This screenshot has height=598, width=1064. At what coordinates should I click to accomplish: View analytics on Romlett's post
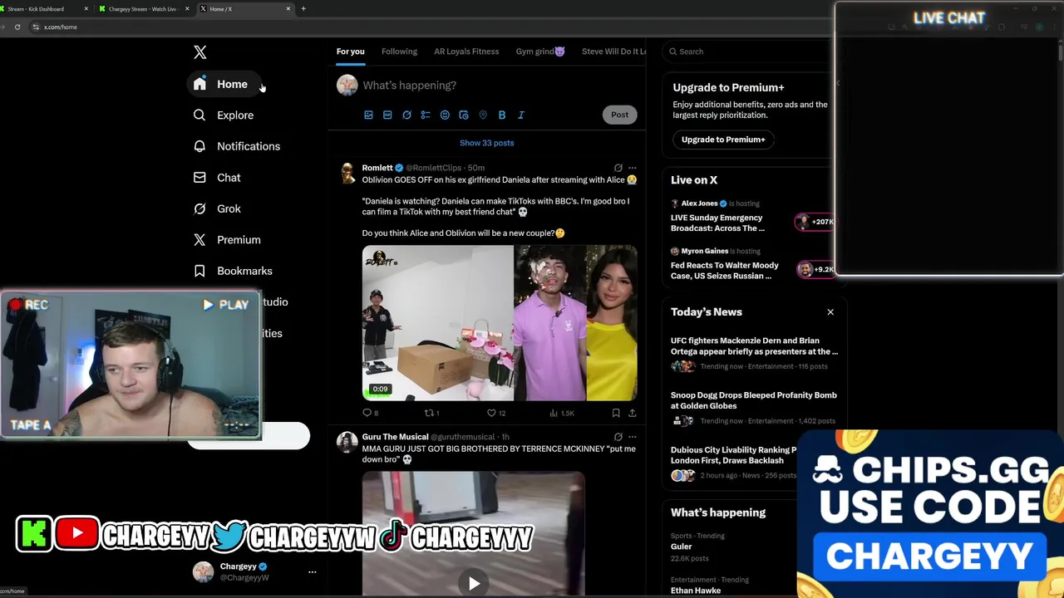click(561, 413)
